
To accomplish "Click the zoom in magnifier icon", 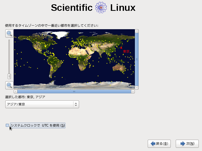I will (9, 33).
